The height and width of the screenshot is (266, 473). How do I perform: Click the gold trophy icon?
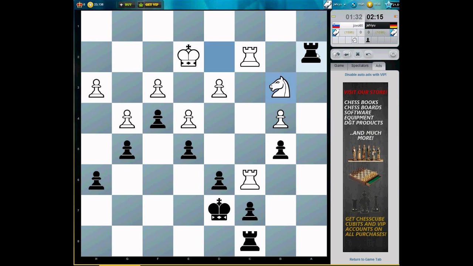point(370,4)
